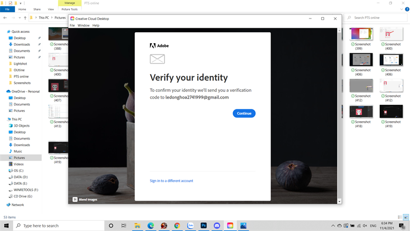Viewport: 410px width, 231px height.
Task: Open Task View from the taskbar
Action: click(x=124, y=225)
